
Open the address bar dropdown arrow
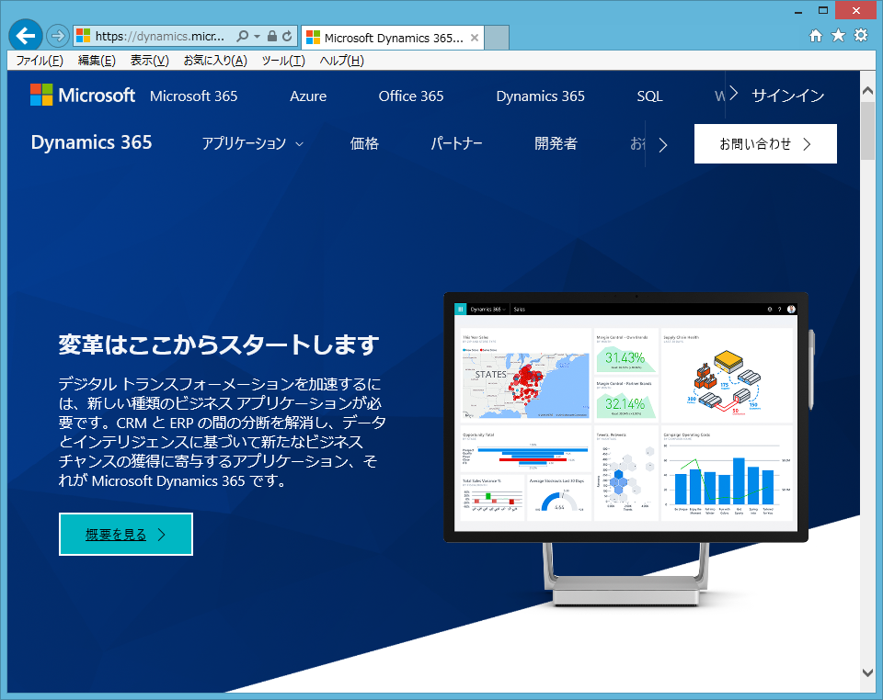(x=257, y=36)
